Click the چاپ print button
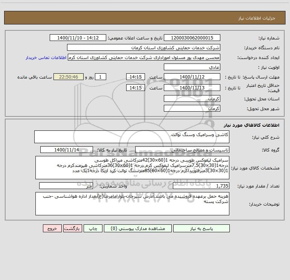290x280 pixels. coord(93,229)
